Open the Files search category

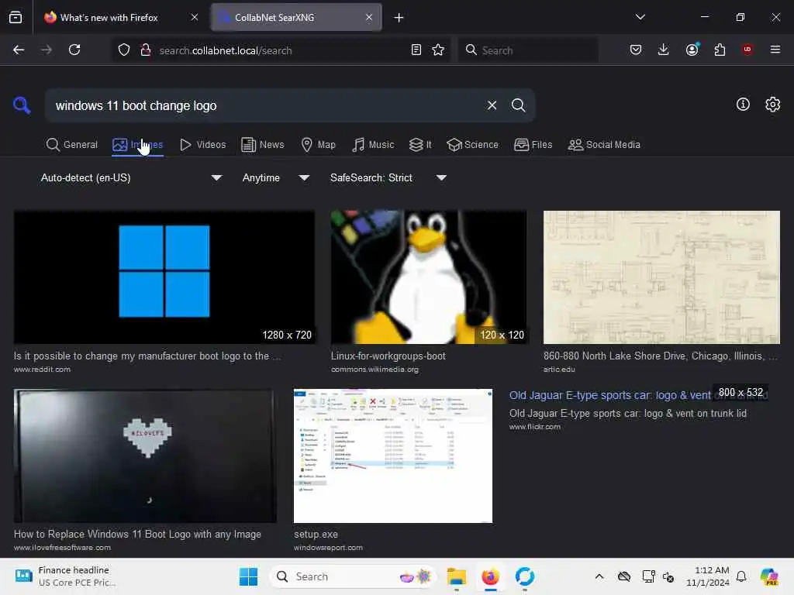(533, 145)
